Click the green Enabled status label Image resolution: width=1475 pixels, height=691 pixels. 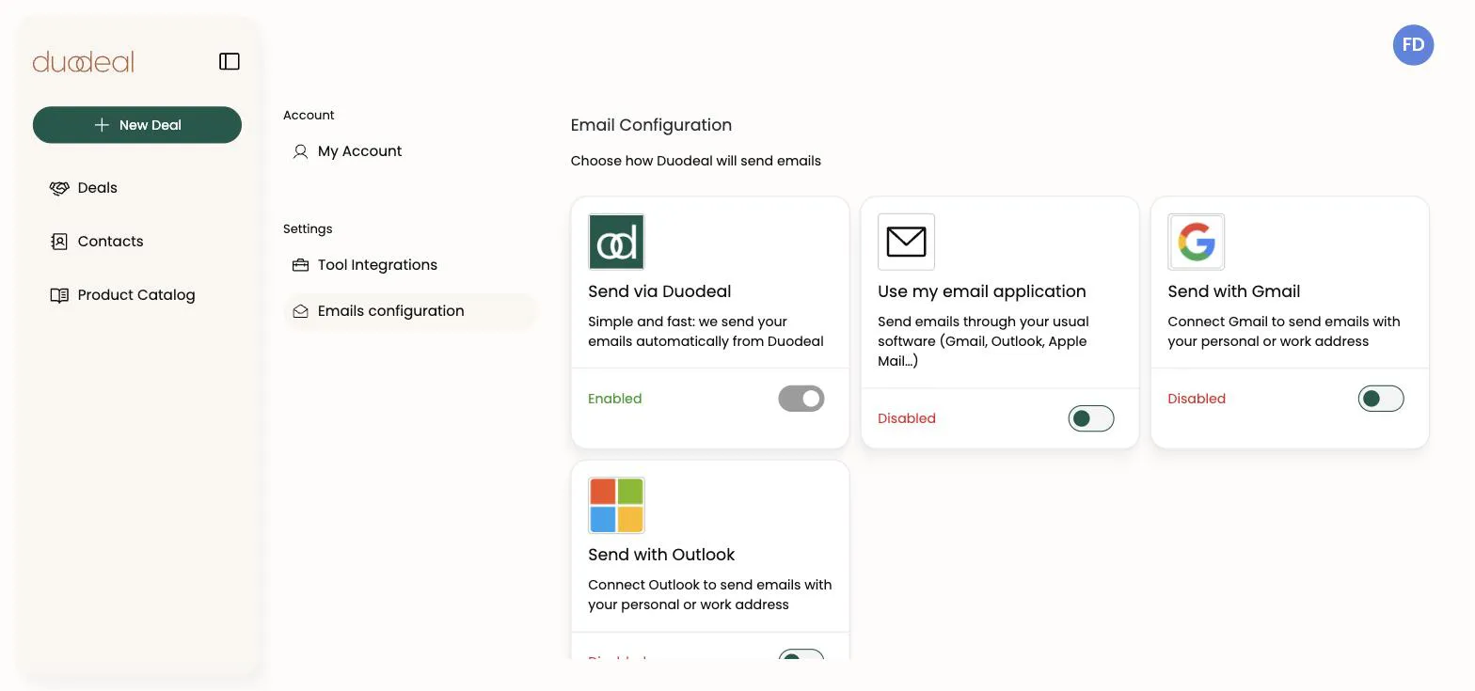(615, 399)
